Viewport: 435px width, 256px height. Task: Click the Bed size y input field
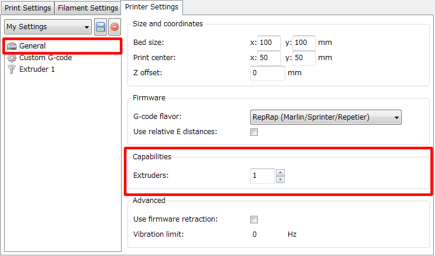(303, 43)
